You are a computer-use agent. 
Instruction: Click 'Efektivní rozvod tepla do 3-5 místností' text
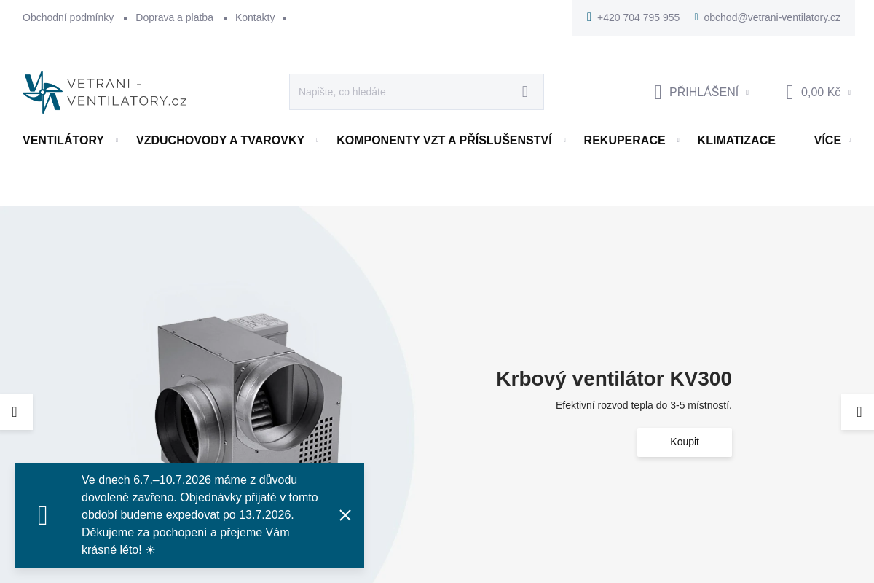[x=644, y=405]
